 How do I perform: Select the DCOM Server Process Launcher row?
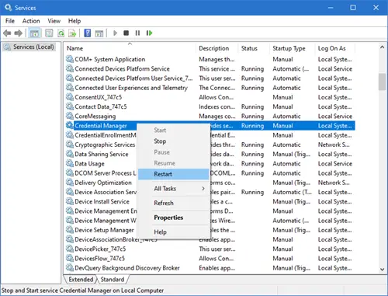point(210,173)
